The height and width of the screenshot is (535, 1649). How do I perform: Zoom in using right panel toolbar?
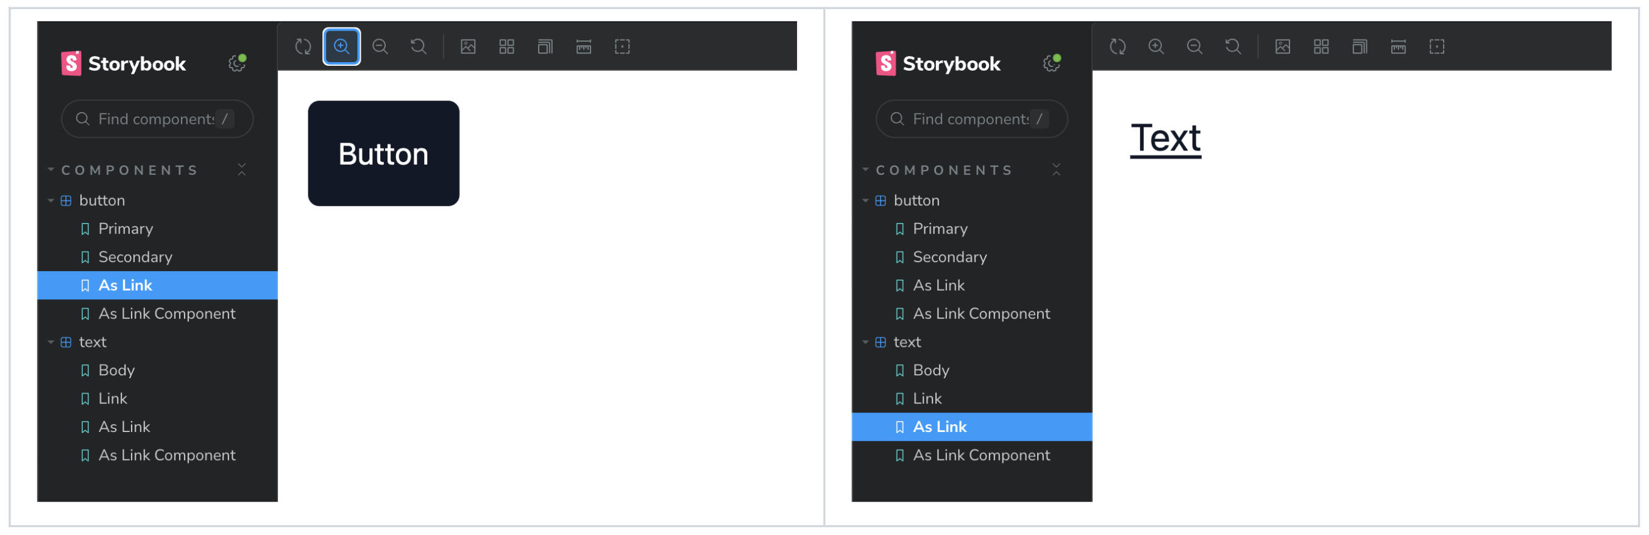pyautogui.click(x=1156, y=47)
